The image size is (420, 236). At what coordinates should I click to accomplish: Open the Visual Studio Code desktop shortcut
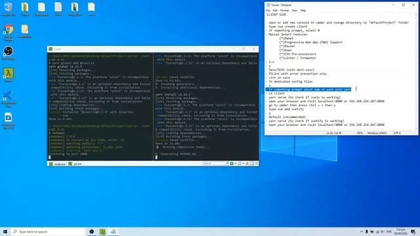click(x=9, y=98)
